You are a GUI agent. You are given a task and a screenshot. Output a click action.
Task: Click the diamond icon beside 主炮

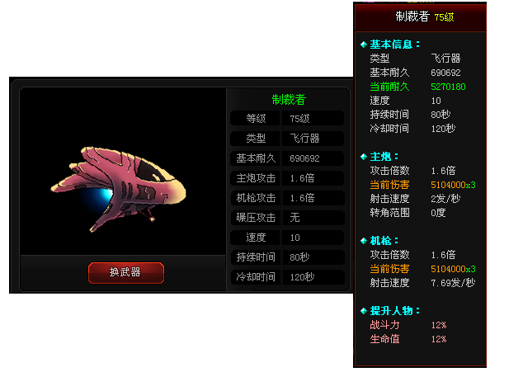point(364,157)
